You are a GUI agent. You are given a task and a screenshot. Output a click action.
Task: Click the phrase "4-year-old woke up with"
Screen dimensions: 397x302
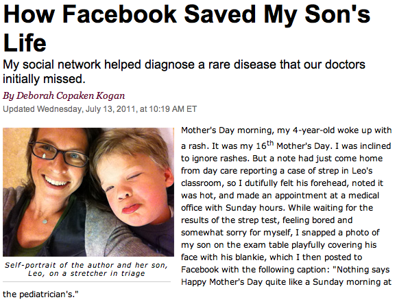click(x=342, y=130)
